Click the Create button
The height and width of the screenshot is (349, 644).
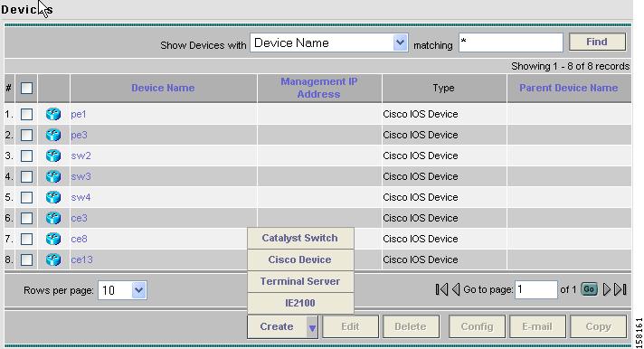[x=277, y=326]
